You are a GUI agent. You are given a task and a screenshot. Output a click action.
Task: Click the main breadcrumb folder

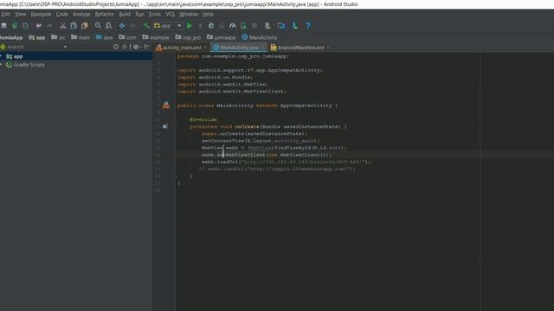(81, 37)
